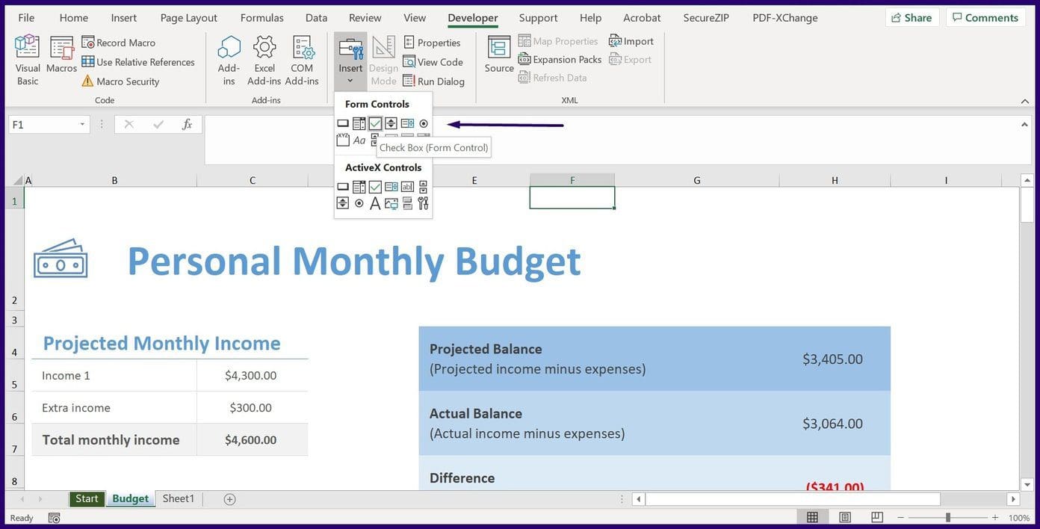The image size is (1040, 529).
Task: Open the XML Source pane
Action: [499, 55]
